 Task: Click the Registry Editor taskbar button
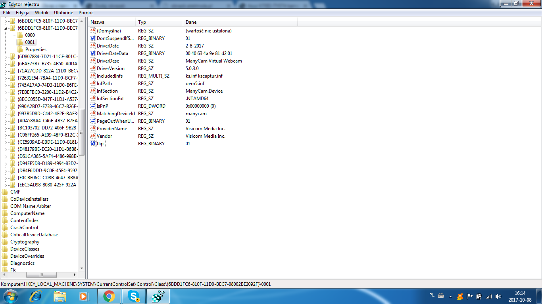pyautogui.click(x=158, y=296)
